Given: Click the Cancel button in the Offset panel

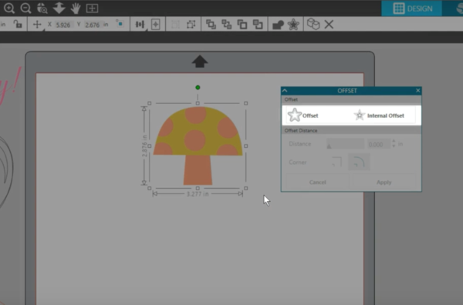Looking at the screenshot, I should pos(318,182).
